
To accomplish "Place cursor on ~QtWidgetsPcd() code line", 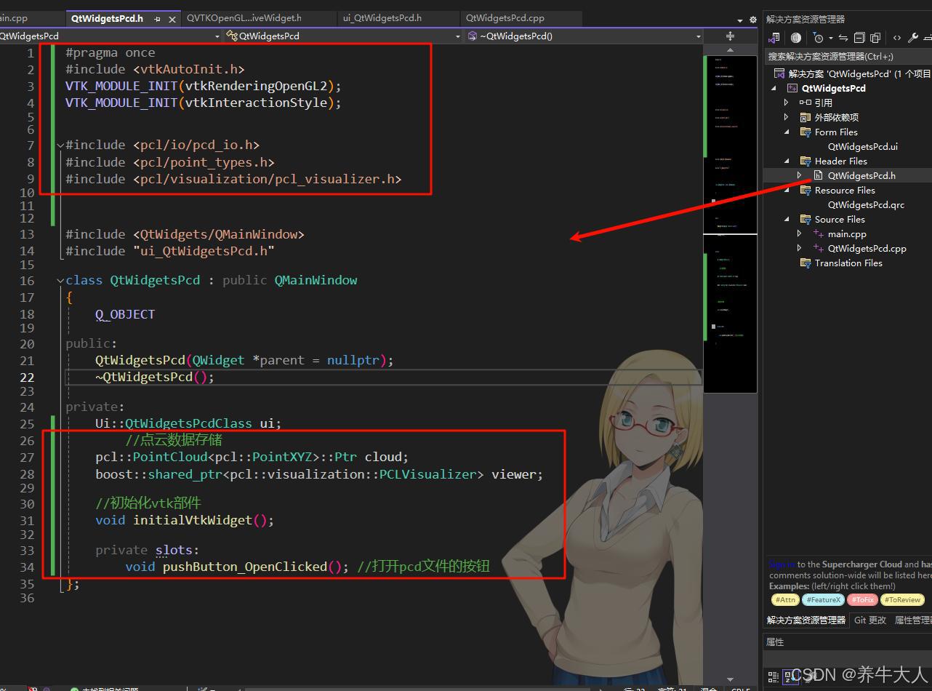I will click(155, 377).
